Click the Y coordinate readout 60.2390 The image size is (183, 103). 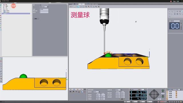point(138,95)
